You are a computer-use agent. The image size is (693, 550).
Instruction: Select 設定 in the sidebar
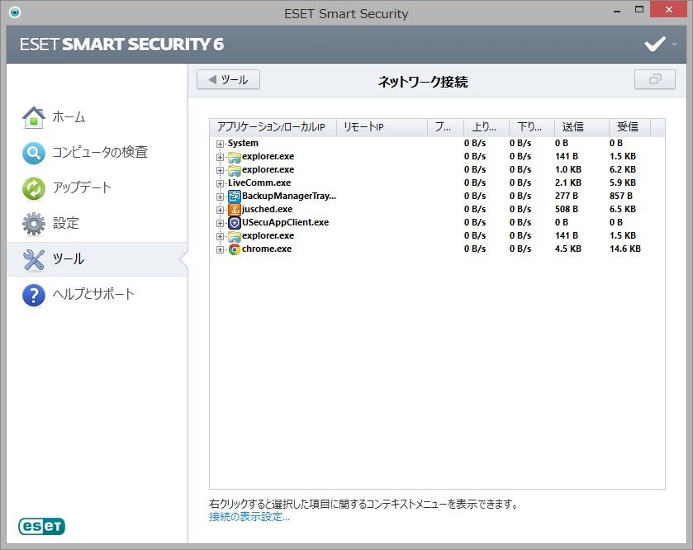coord(66,223)
